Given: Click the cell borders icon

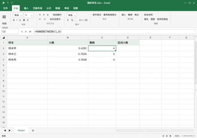Looking at the screenshot, I should click(24, 20).
